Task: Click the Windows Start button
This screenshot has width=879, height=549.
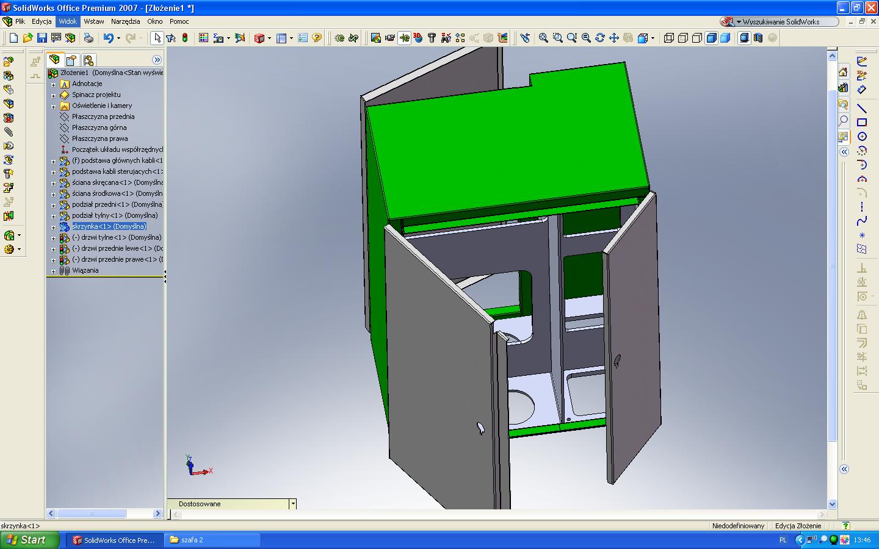Action: (x=29, y=540)
